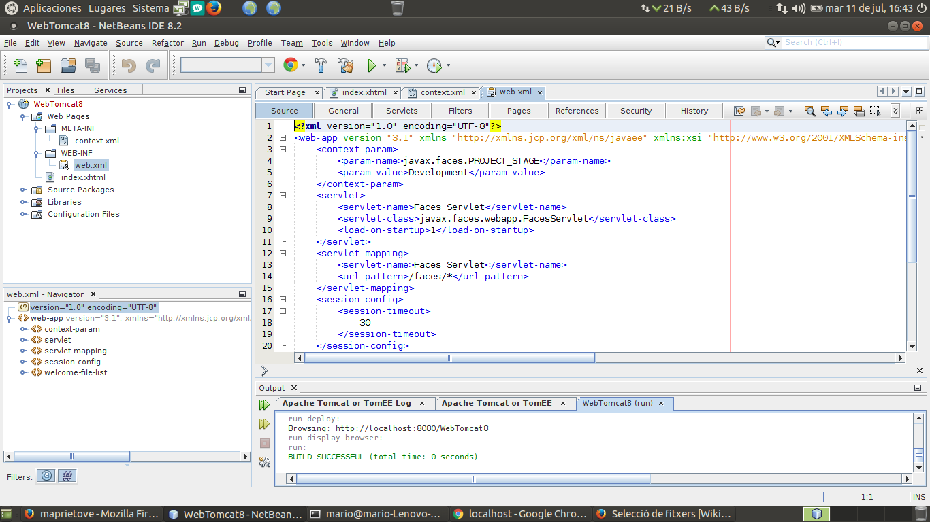This screenshot has height=522, width=930.
Task: Click the New Project toolbar icon
Action: (x=44, y=66)
